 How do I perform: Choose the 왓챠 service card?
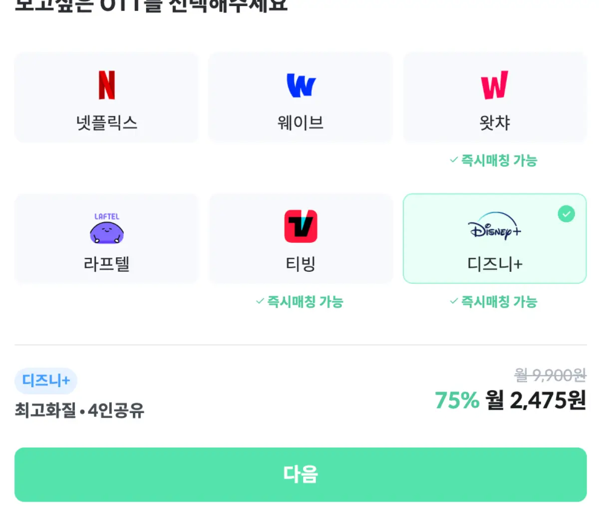[494, 96]
